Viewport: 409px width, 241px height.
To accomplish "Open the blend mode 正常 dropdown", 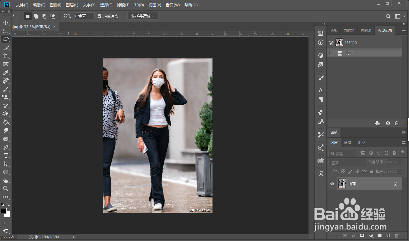I will 347,163.
